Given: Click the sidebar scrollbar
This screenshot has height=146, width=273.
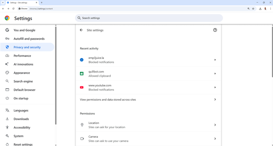Looking at the screenshot, I should (x=56, y=75).
